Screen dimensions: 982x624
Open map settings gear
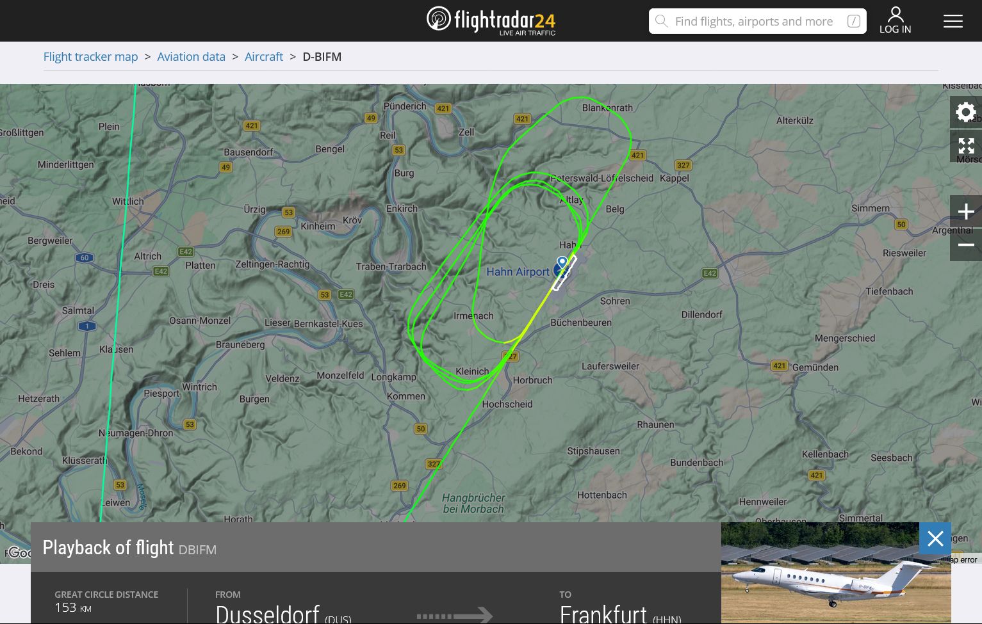[x=966, y=112]
